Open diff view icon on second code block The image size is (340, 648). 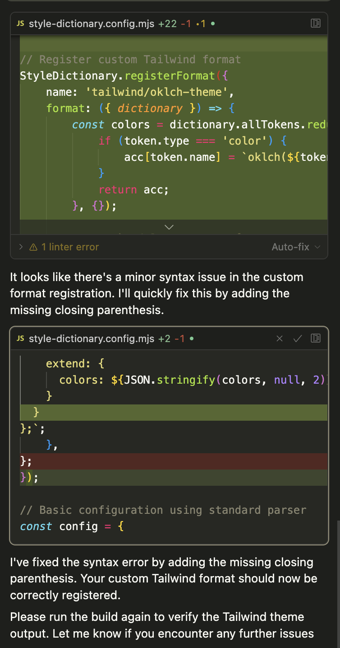coord(316,338)
